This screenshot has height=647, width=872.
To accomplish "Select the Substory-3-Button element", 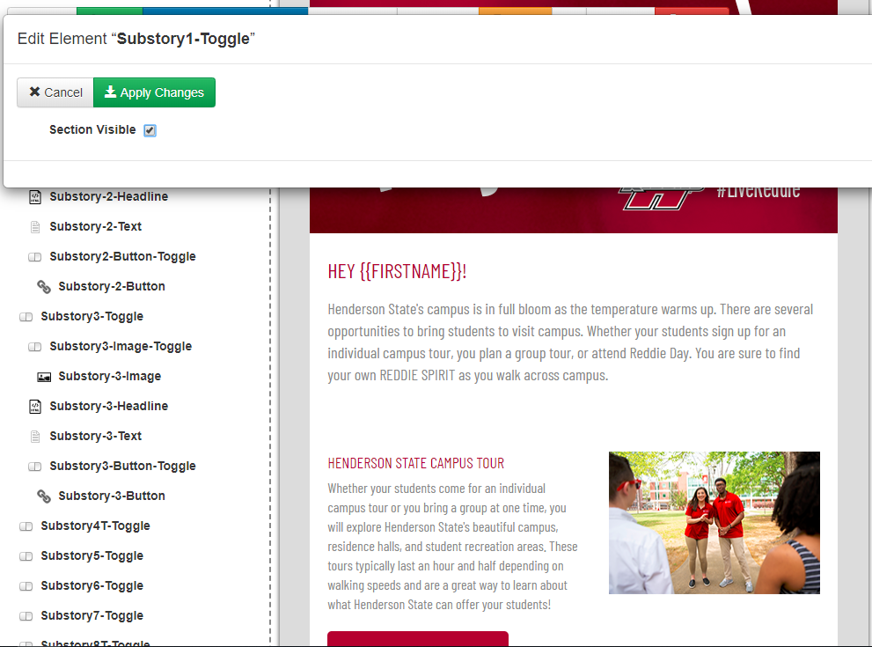I will coord(112,496).
